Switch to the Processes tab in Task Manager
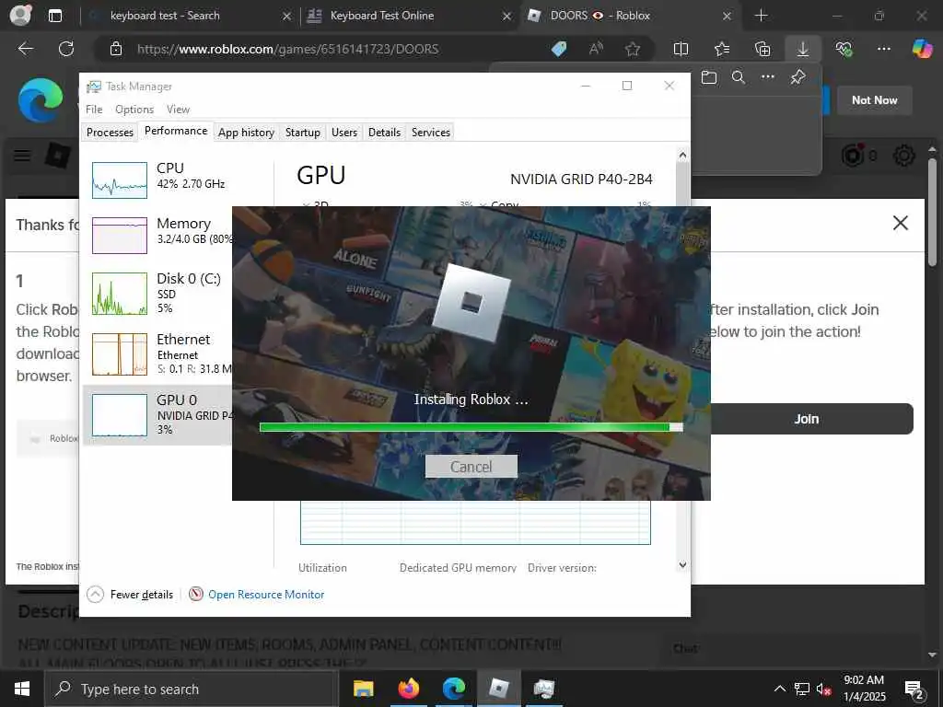 point(111,133)
